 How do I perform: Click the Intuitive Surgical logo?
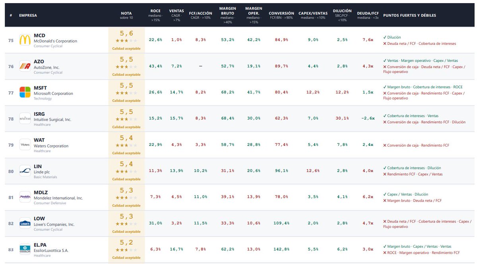point(25,118)
